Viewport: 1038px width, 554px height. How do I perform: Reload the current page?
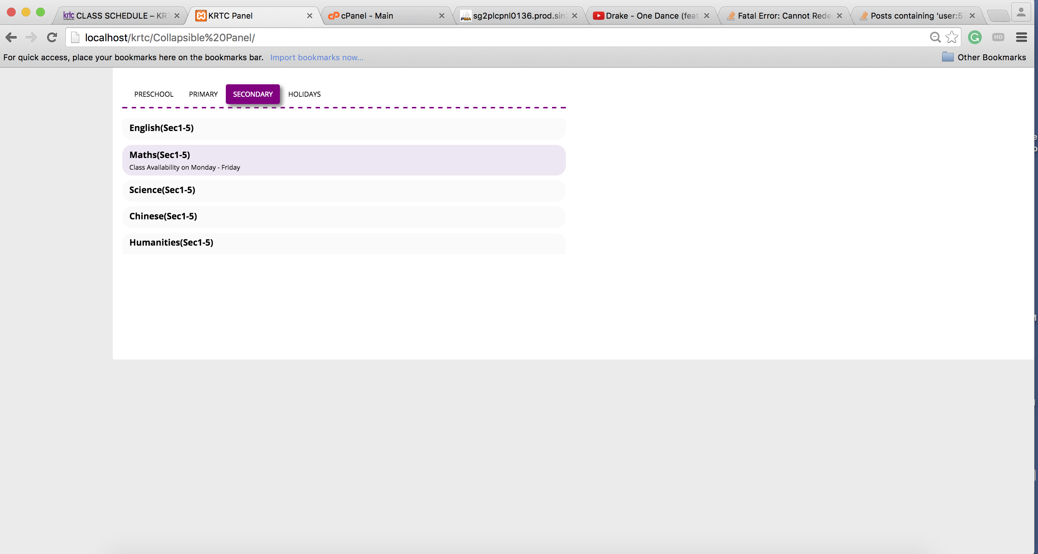tap(52, 38)
